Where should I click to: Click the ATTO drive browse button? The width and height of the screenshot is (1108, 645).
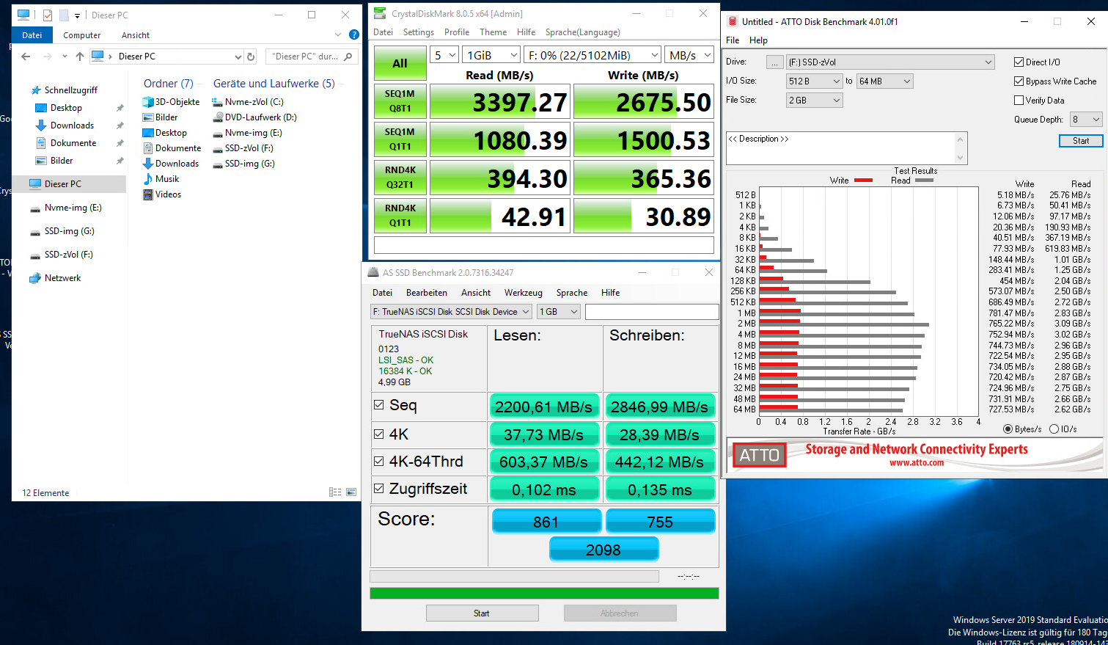[774, 62]
